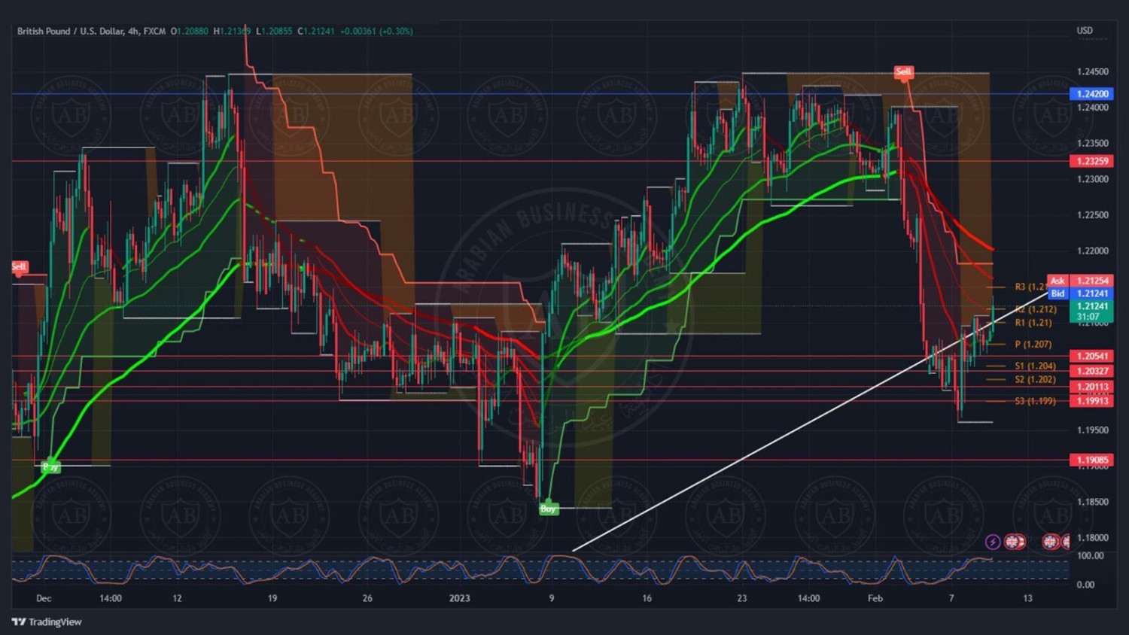Click the 13 date on time axis

point(1027,598)
